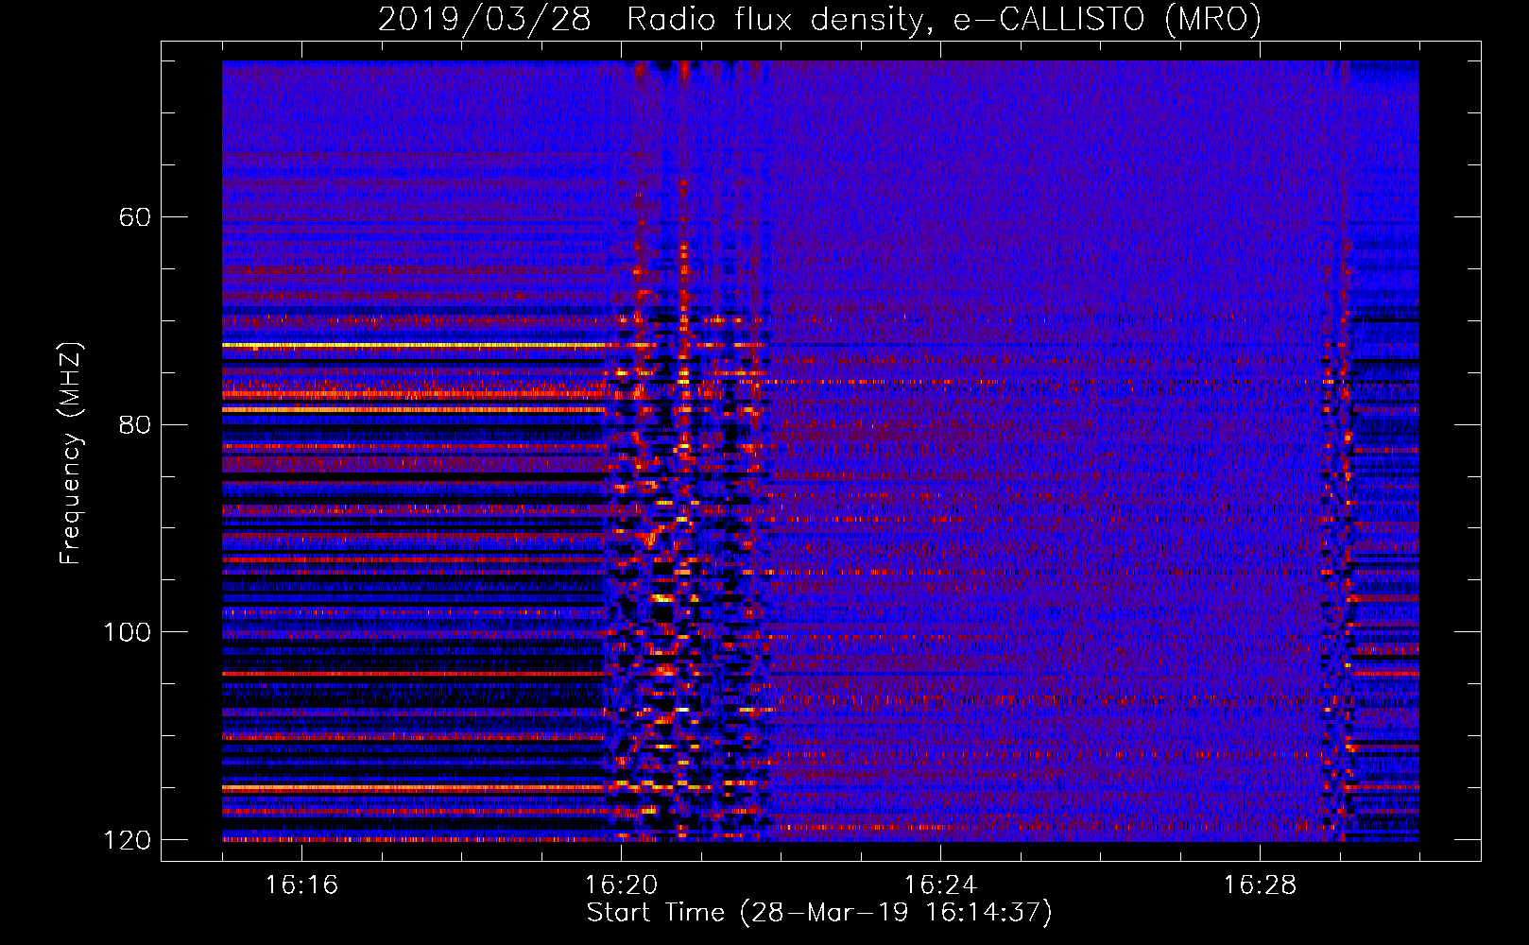Click the '16:20' time tick label
The height and width of the screenshot is (945, 1529).
point(621,885)
